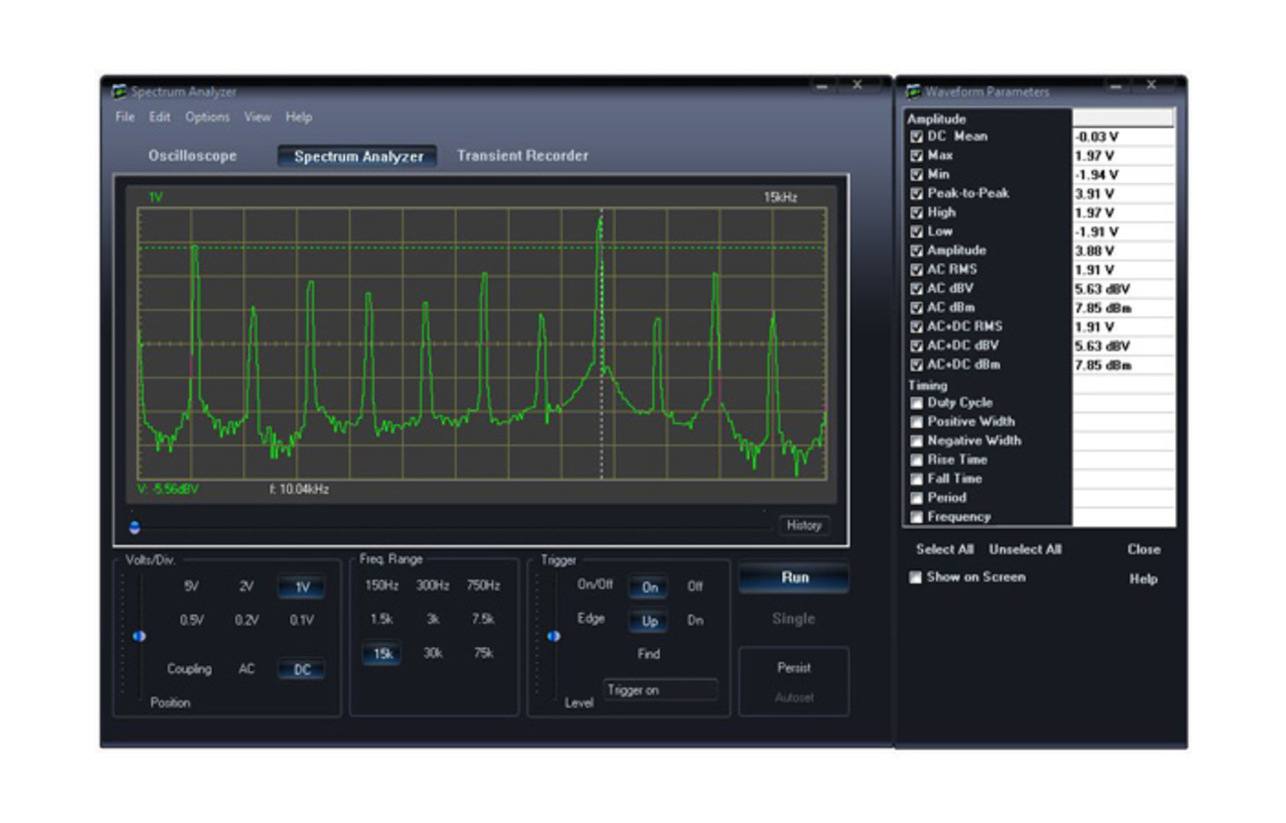Adjust the trigger Level slider

554,635
